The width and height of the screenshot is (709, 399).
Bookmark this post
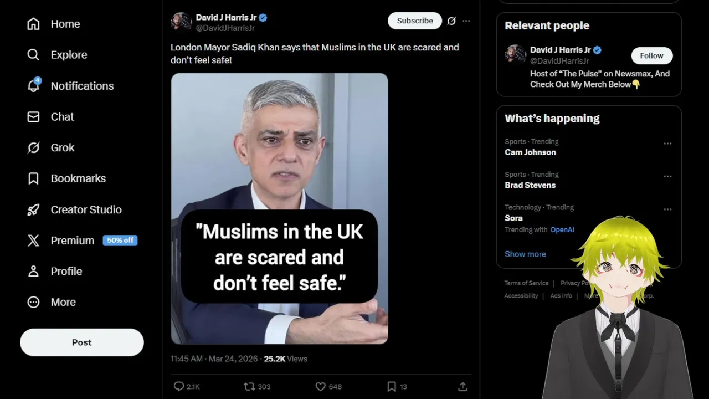tap(392, 386)
